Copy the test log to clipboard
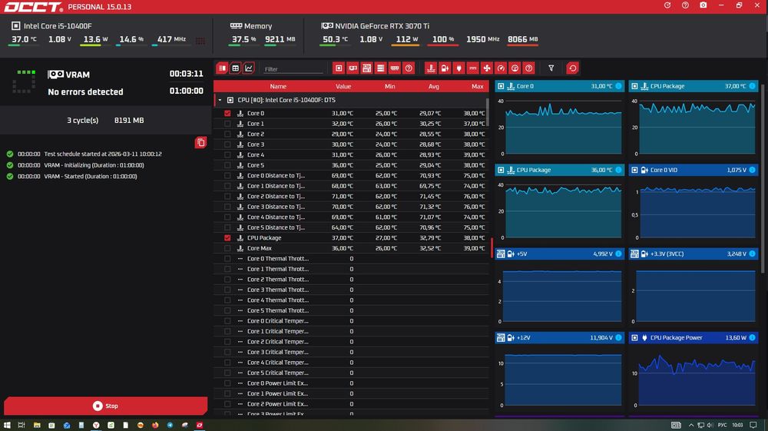 [200, 143]
